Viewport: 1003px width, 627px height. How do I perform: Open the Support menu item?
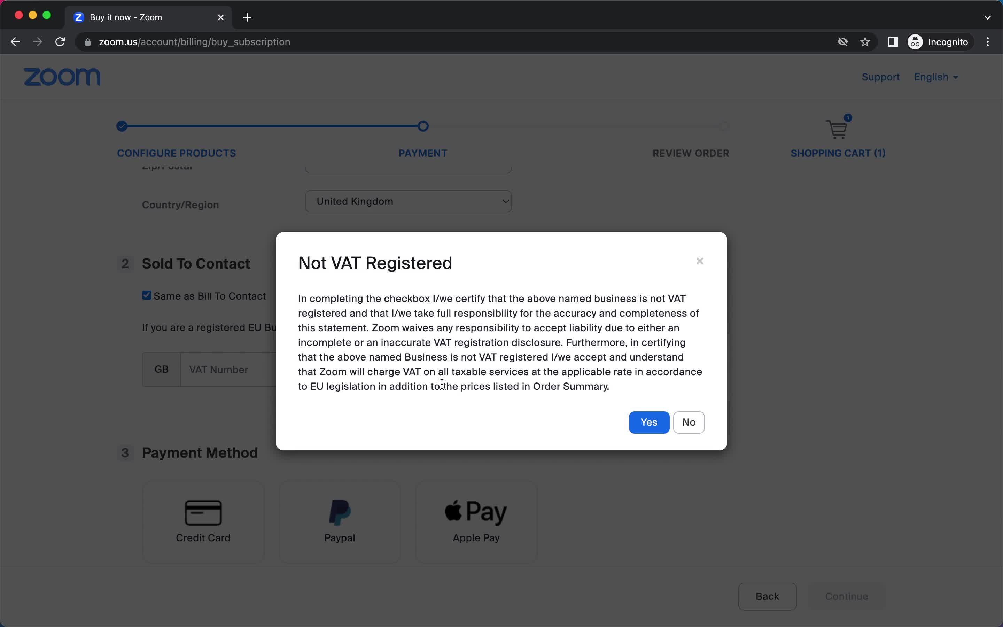coord(880,77)
